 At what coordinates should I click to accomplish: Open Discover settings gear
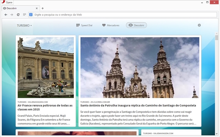click(199, 25)
